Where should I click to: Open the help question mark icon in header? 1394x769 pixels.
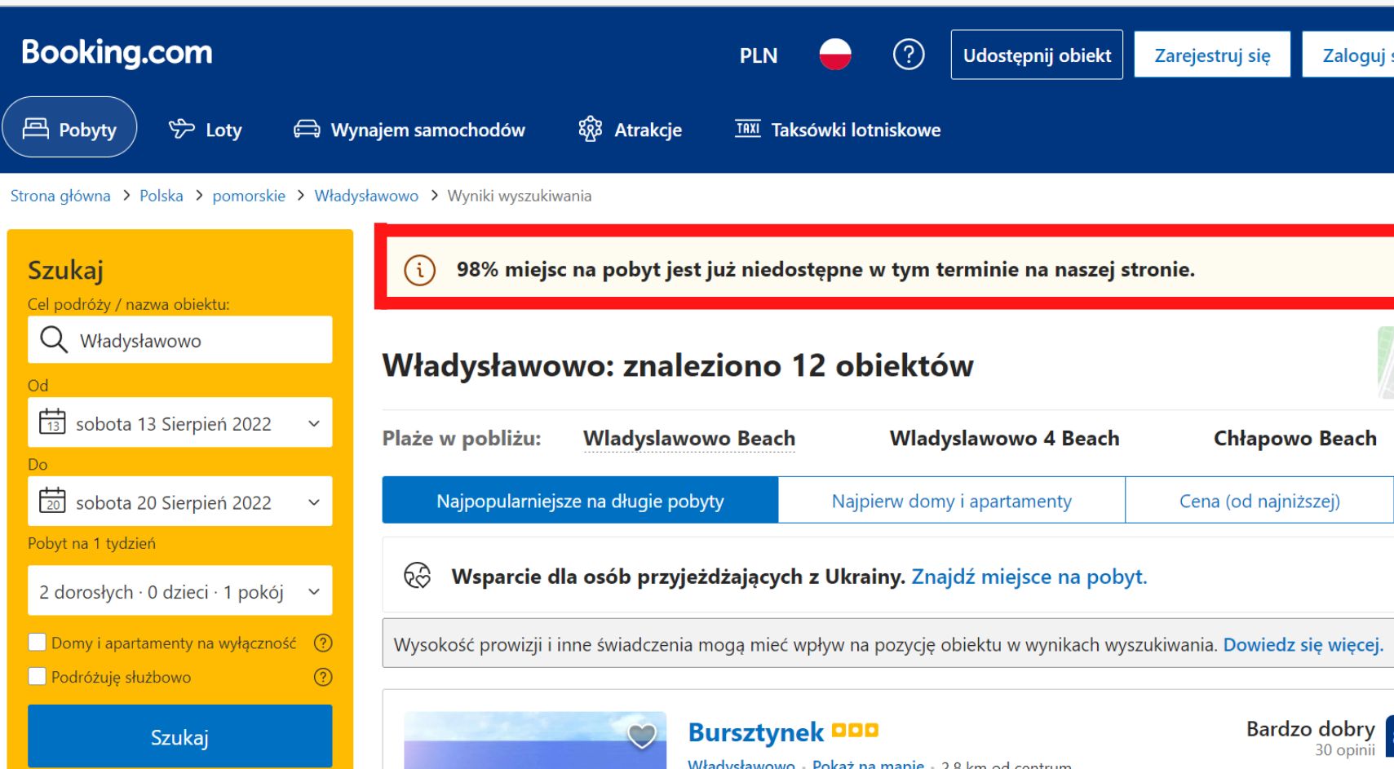point(909,55)
